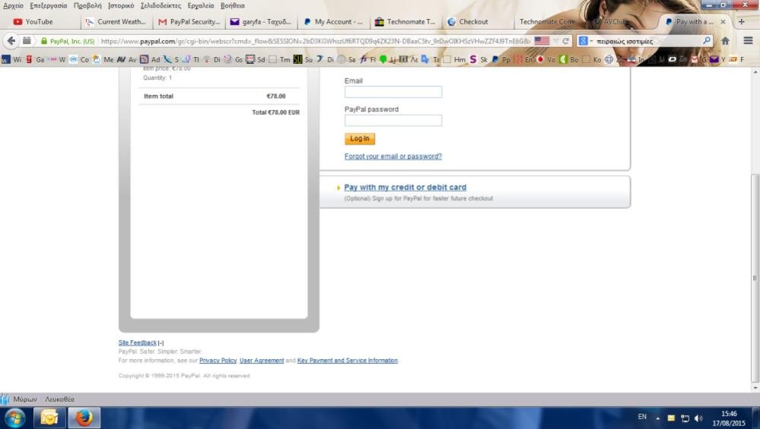The height and width of the screenshot is (429, 760).
Task: Open the Sa bookmark
Action: coord(346,59)
